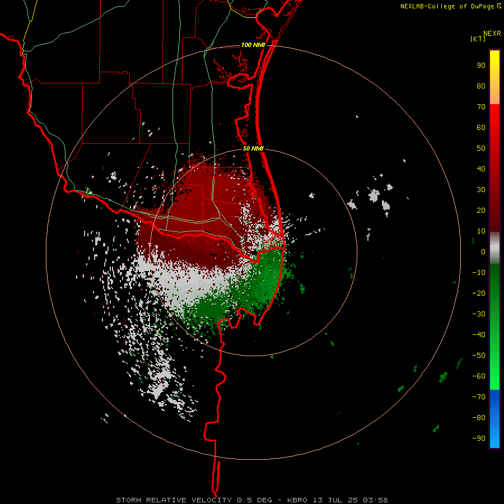This screenshot has width=504, height=504.
Task: Click the positive 20 scale value
Action: 481,210
